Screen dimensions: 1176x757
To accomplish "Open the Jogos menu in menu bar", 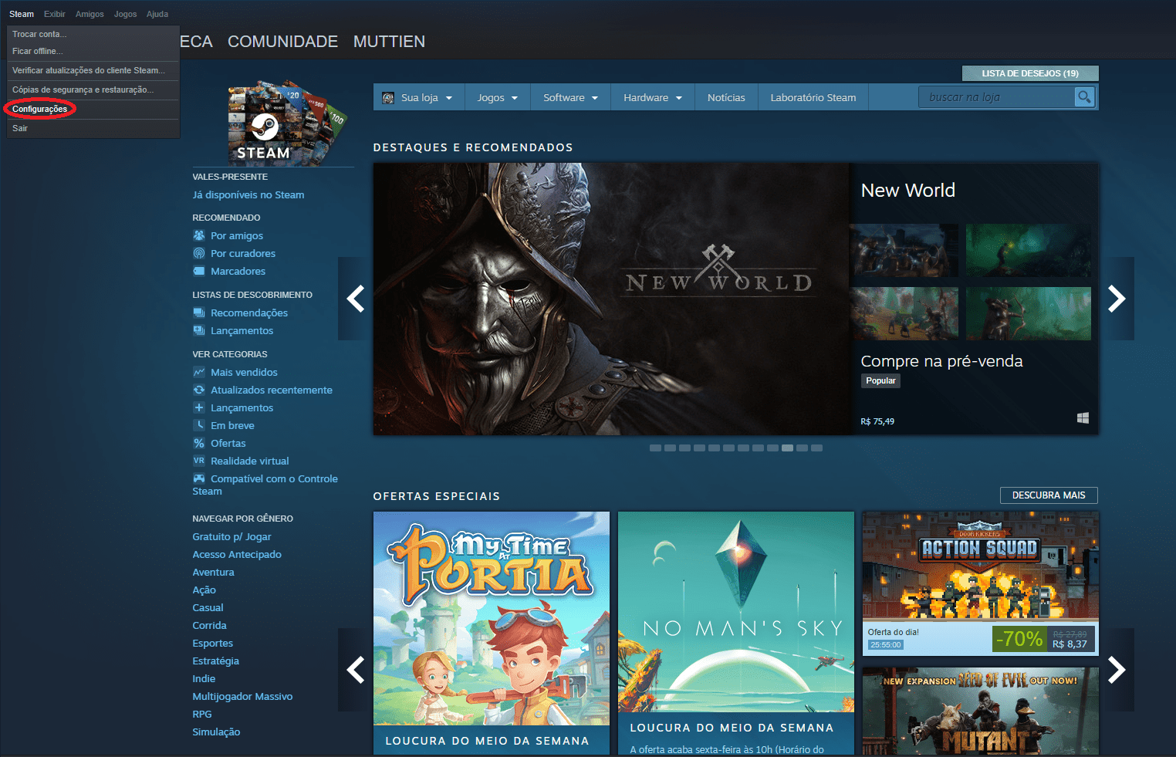I will tap(125, 14).
